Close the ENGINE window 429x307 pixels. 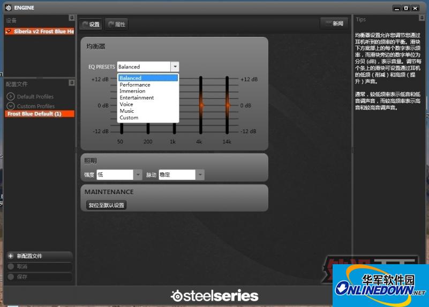point(415,8)
